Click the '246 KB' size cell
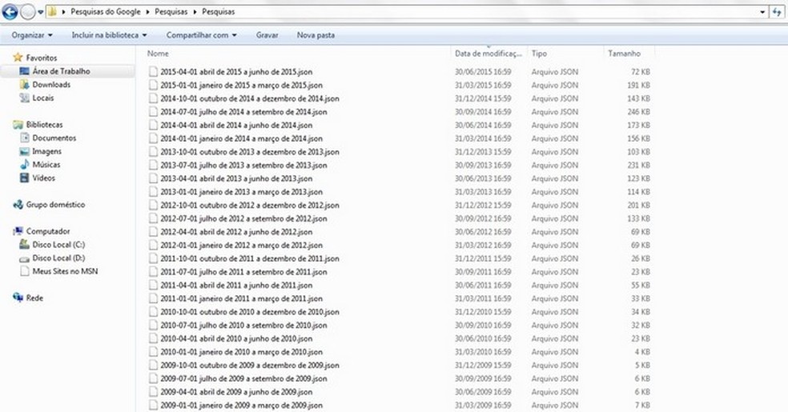The height and width of the screenshot is (412, 788). tap(638, 112)
